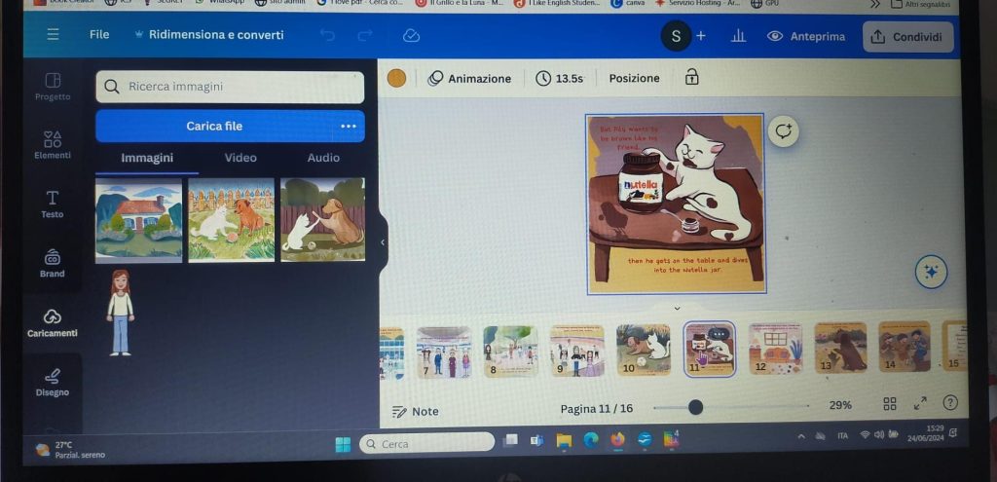Add collaborator with the plus icon
Screen dimensions: 997x482
701,36
